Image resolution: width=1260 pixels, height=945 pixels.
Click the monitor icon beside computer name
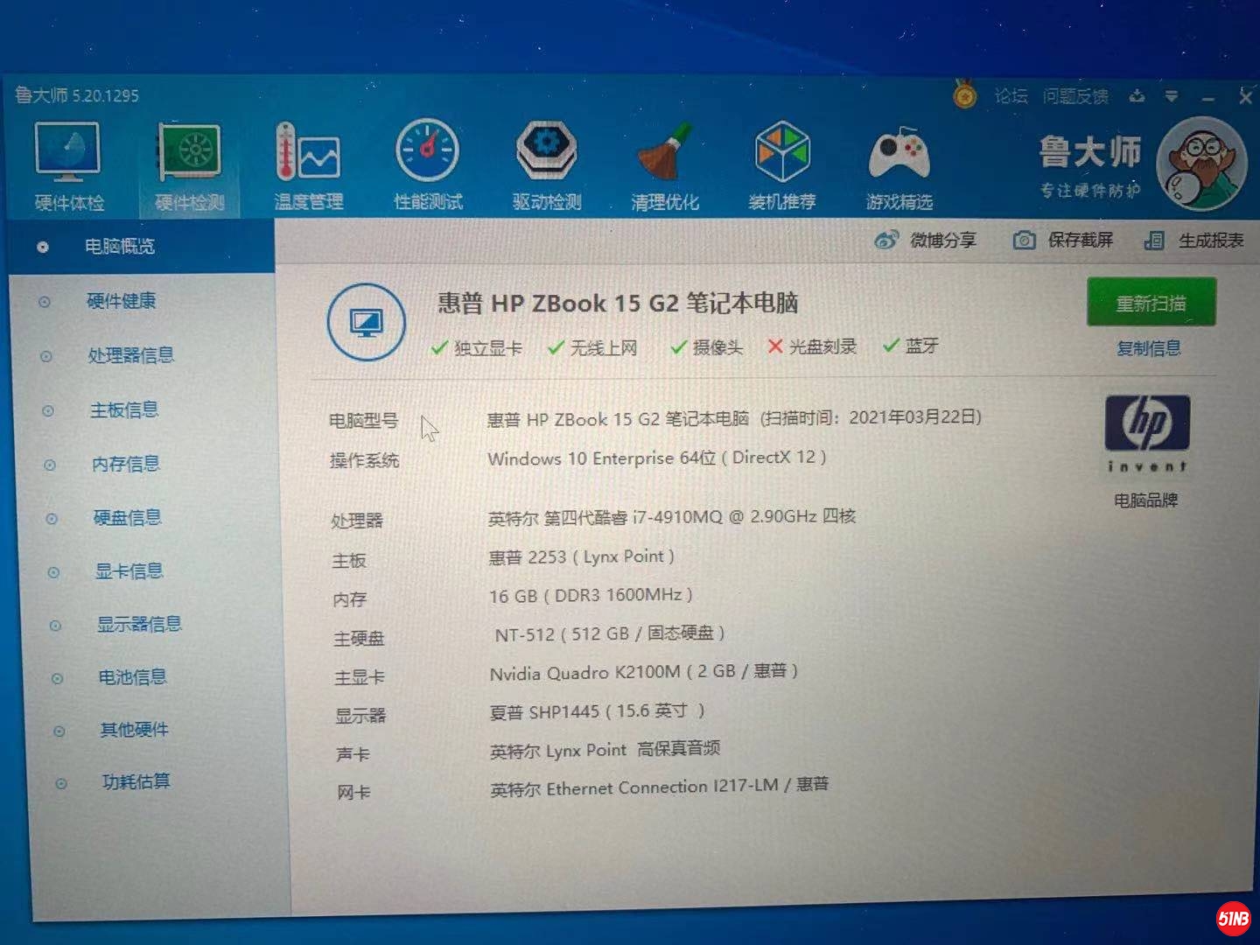(366, 322)
